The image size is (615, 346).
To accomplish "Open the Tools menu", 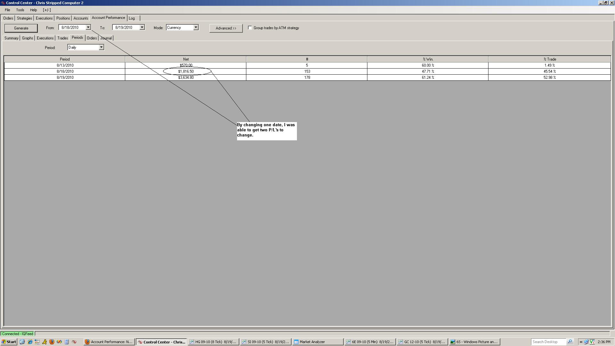I will (20, 10).
